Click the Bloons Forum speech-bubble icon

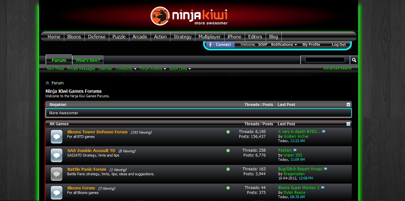(x=56, y=193)
